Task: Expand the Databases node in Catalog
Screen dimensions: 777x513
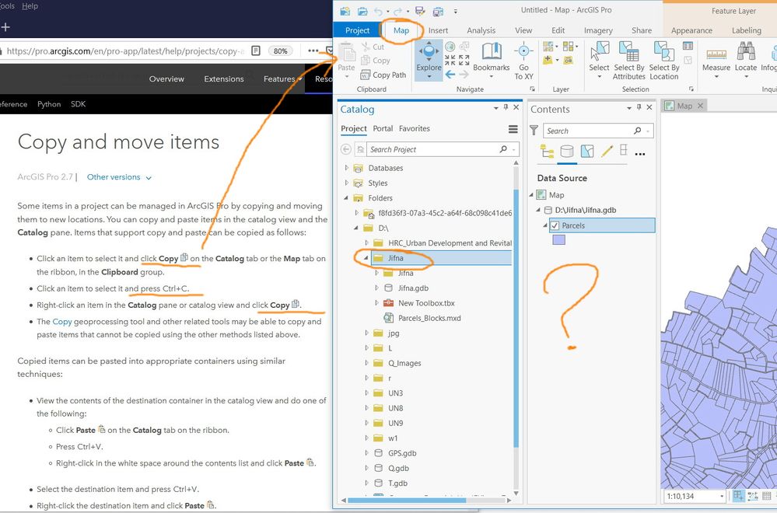Action: pos(346,168)
